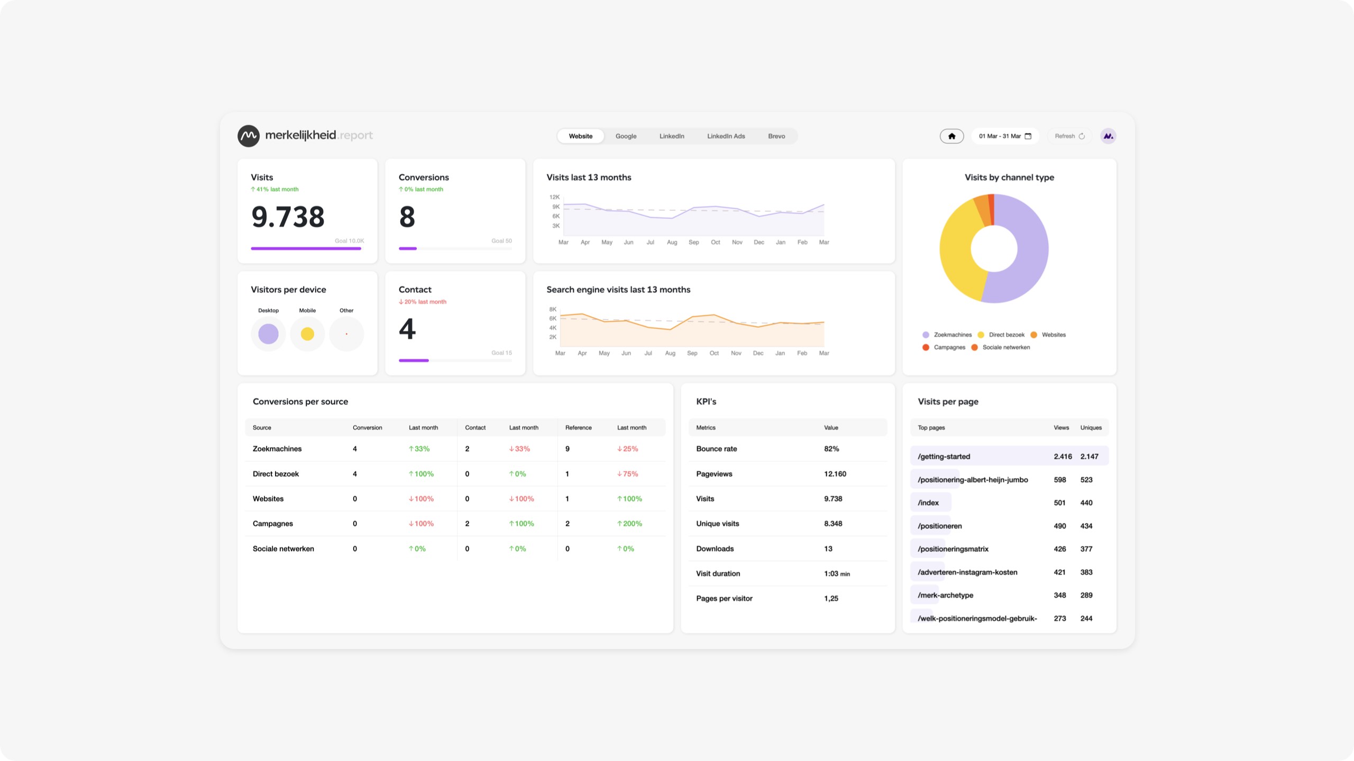The image size is (1354, 761).
Task: Select the Direct bezoek source row
Action: point(455,474)
